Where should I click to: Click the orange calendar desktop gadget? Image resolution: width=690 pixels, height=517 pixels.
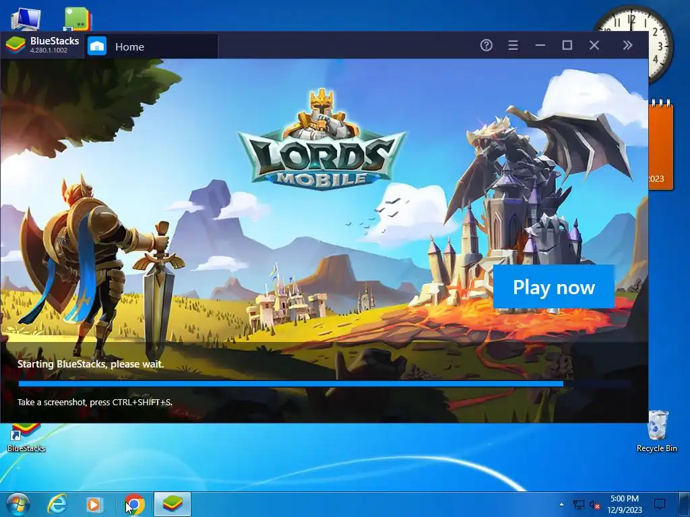[x=661, y=145]
